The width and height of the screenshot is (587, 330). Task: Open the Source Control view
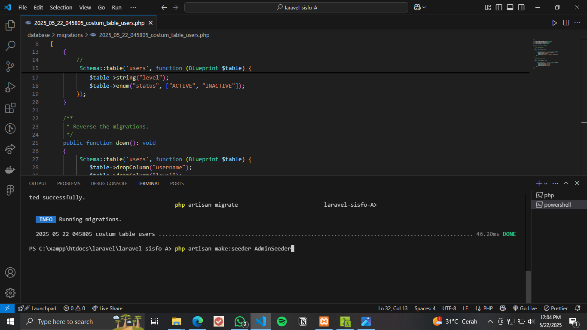[10, 66]
